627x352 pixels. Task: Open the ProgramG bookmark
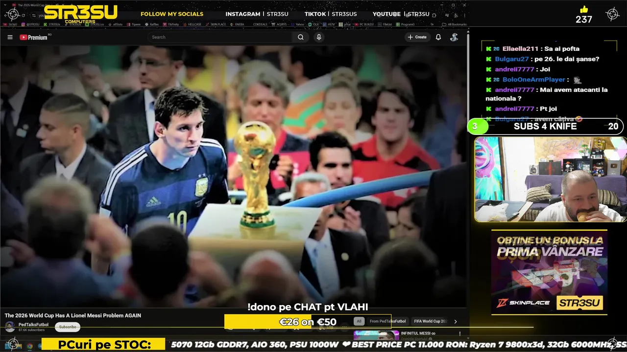(406, 24)
